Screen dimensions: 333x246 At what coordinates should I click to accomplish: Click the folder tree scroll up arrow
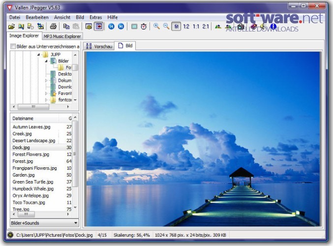point(75,55)
